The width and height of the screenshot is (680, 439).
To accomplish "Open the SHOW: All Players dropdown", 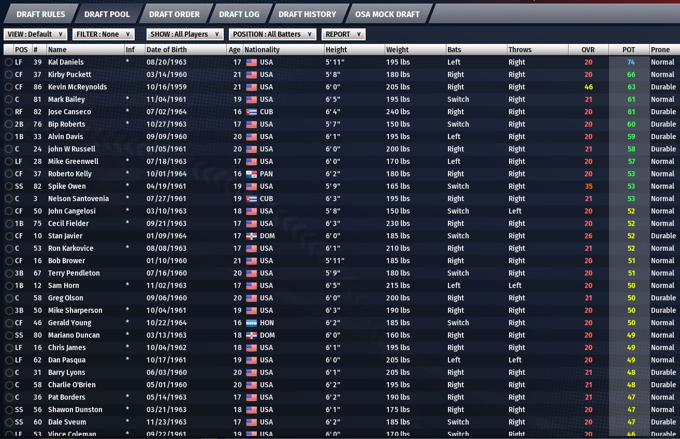I will click(x=185, y=34).
